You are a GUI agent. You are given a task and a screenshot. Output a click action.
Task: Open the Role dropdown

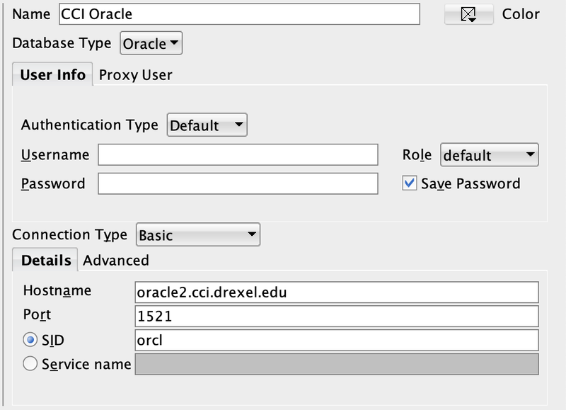489,155
